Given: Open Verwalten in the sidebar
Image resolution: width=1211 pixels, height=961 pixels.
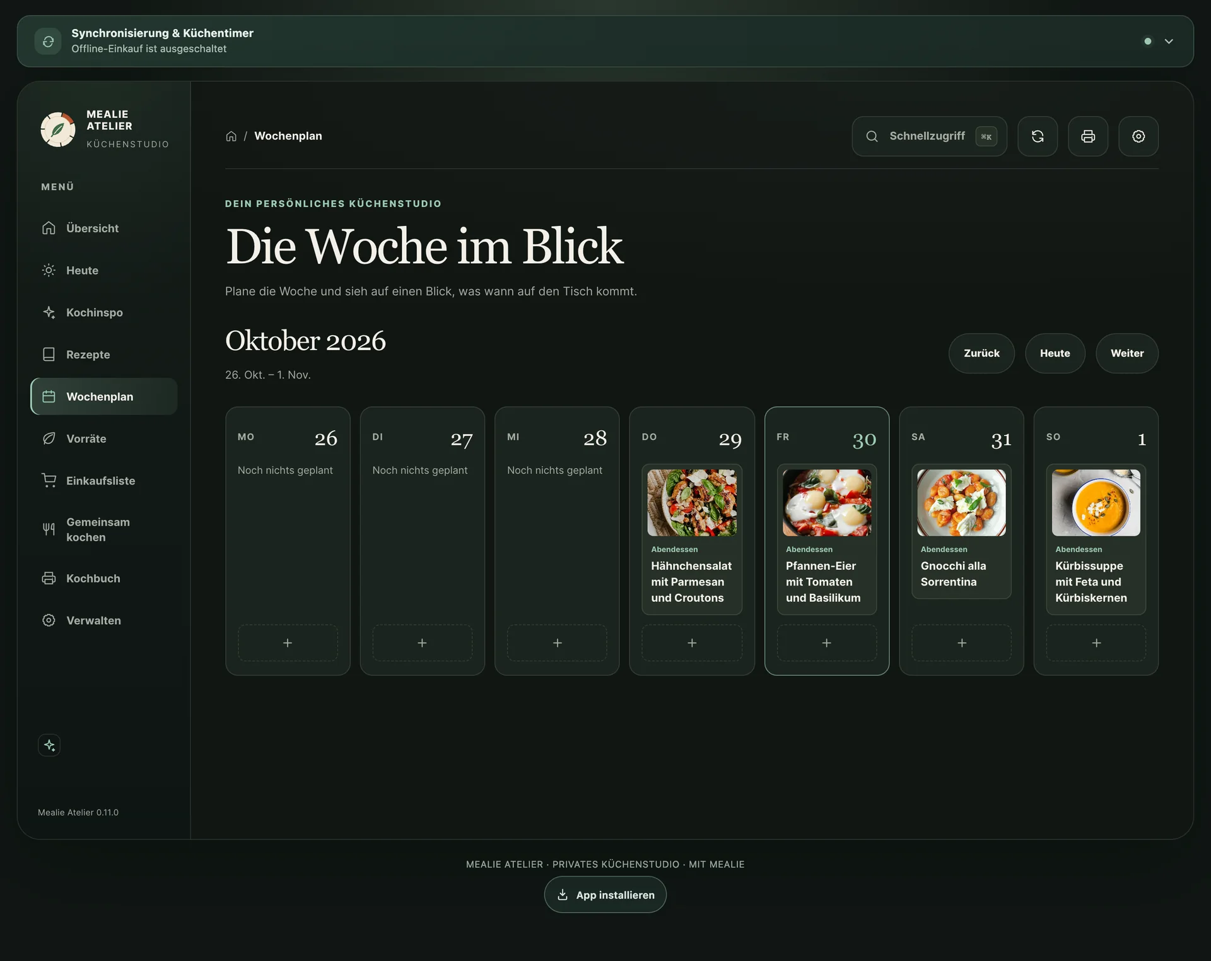Looking at the screenshot, I should (x=104, y=620).
